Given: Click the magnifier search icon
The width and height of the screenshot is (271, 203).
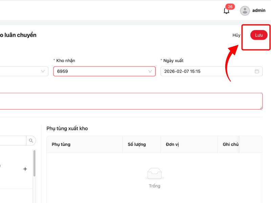Looking at the screenshot, I should (31, 140).
